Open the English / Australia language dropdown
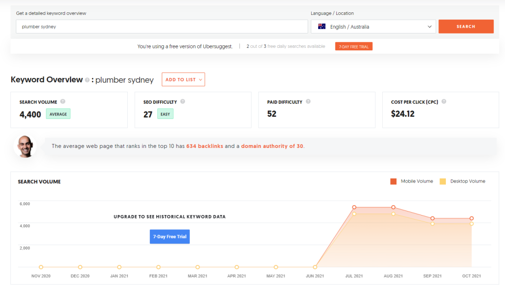 click(373, 27)
